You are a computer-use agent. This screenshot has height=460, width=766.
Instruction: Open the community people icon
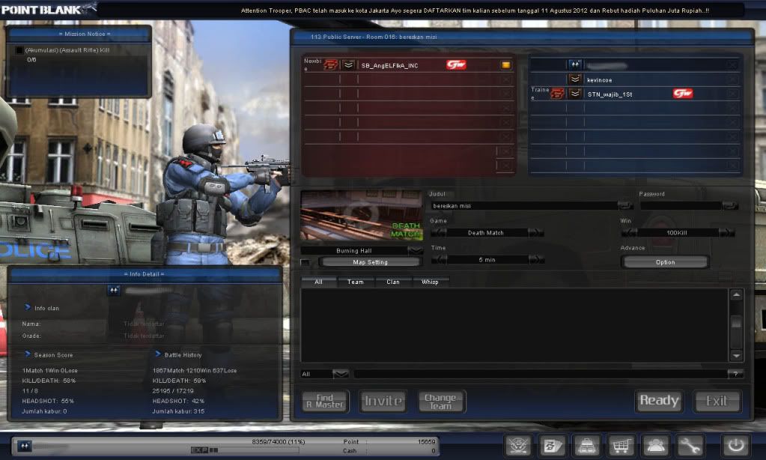pyautogui.click(x=655, y=445)
